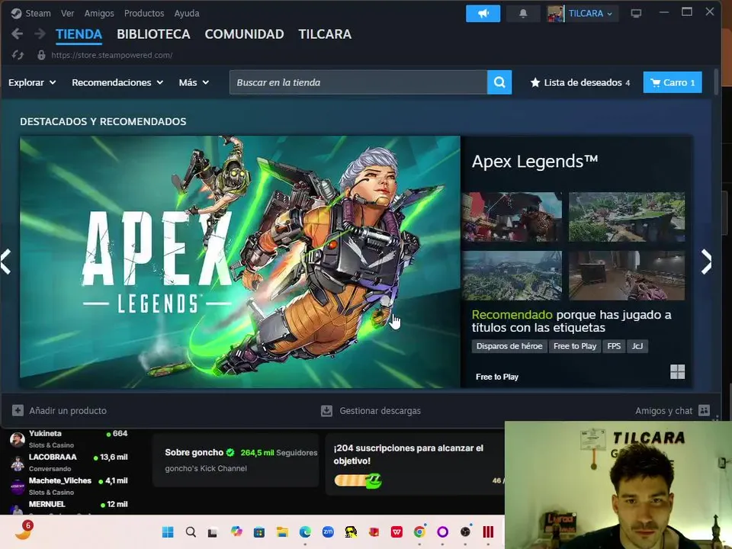Switch to the COMUNIDAD tab

(244, 34)
